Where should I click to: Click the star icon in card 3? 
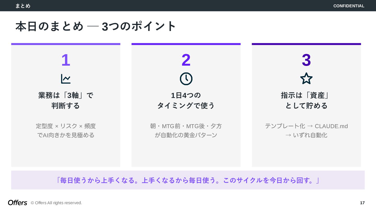click(x=306, y=78)
